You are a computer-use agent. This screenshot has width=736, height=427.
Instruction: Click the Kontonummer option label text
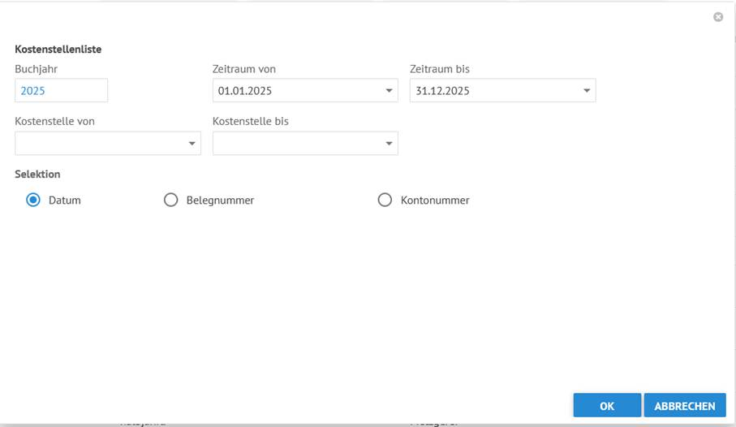pos(435,201)
